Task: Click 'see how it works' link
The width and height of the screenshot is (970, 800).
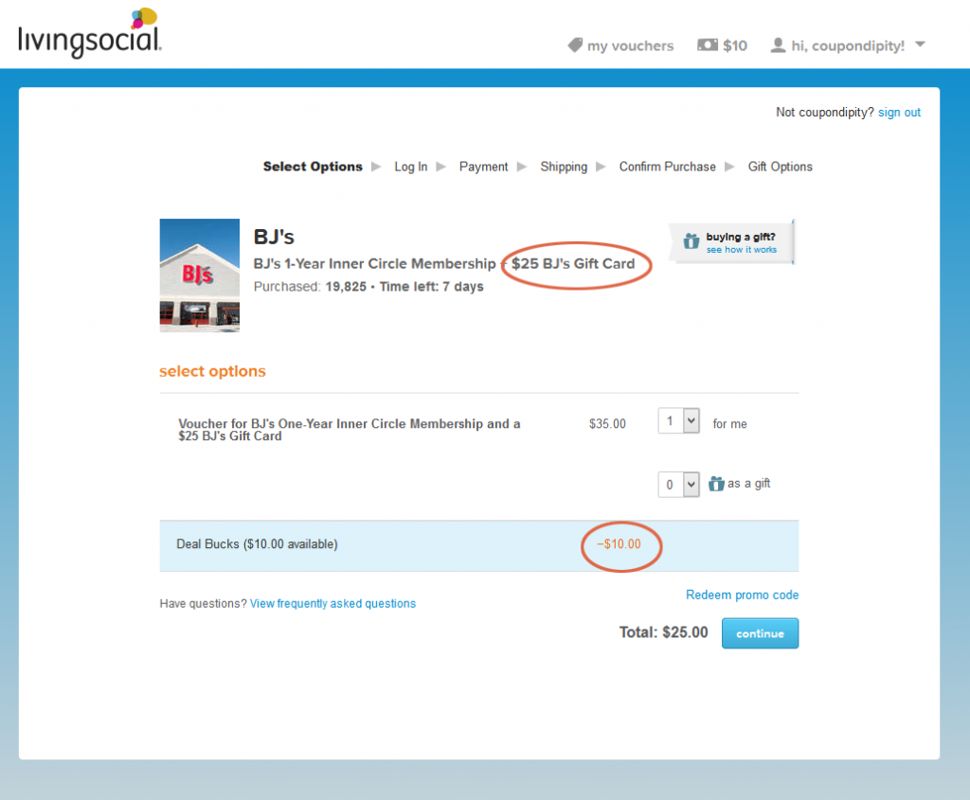Action: coord(741,250)
